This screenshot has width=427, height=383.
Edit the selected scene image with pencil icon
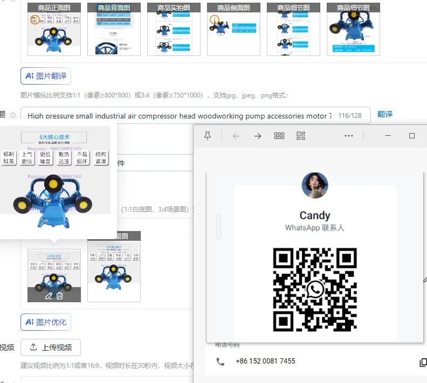(49, 296)
